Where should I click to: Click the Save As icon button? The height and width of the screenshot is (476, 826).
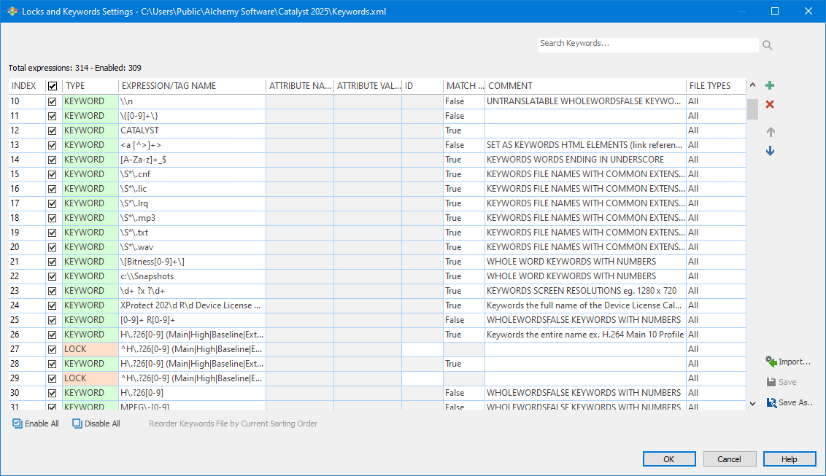(771, 402)
